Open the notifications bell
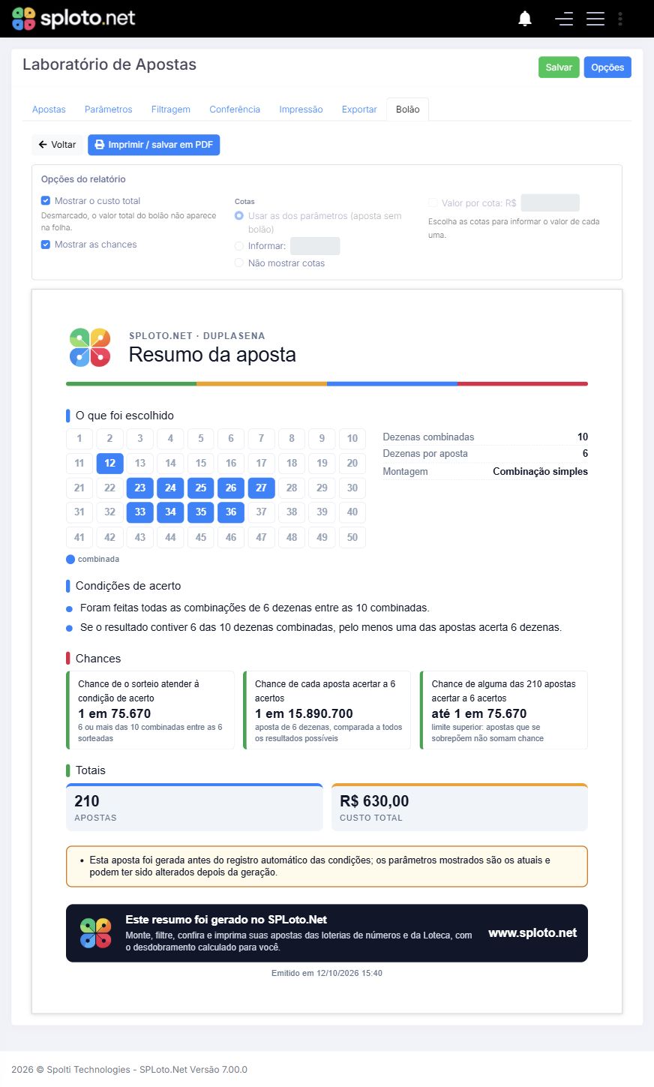654x1087 pixels. pyautogui.click(x=525, y=19)
